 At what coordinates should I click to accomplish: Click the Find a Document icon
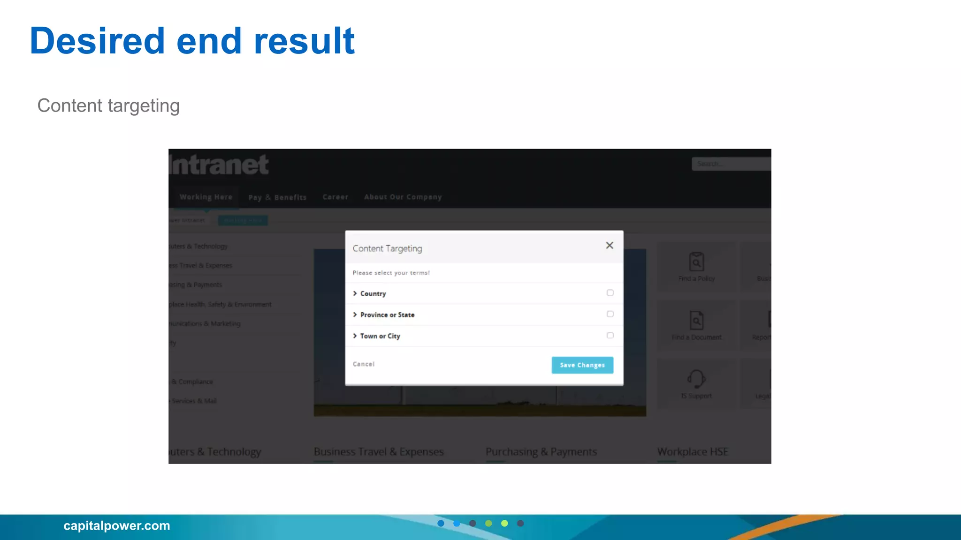point(696,321)
